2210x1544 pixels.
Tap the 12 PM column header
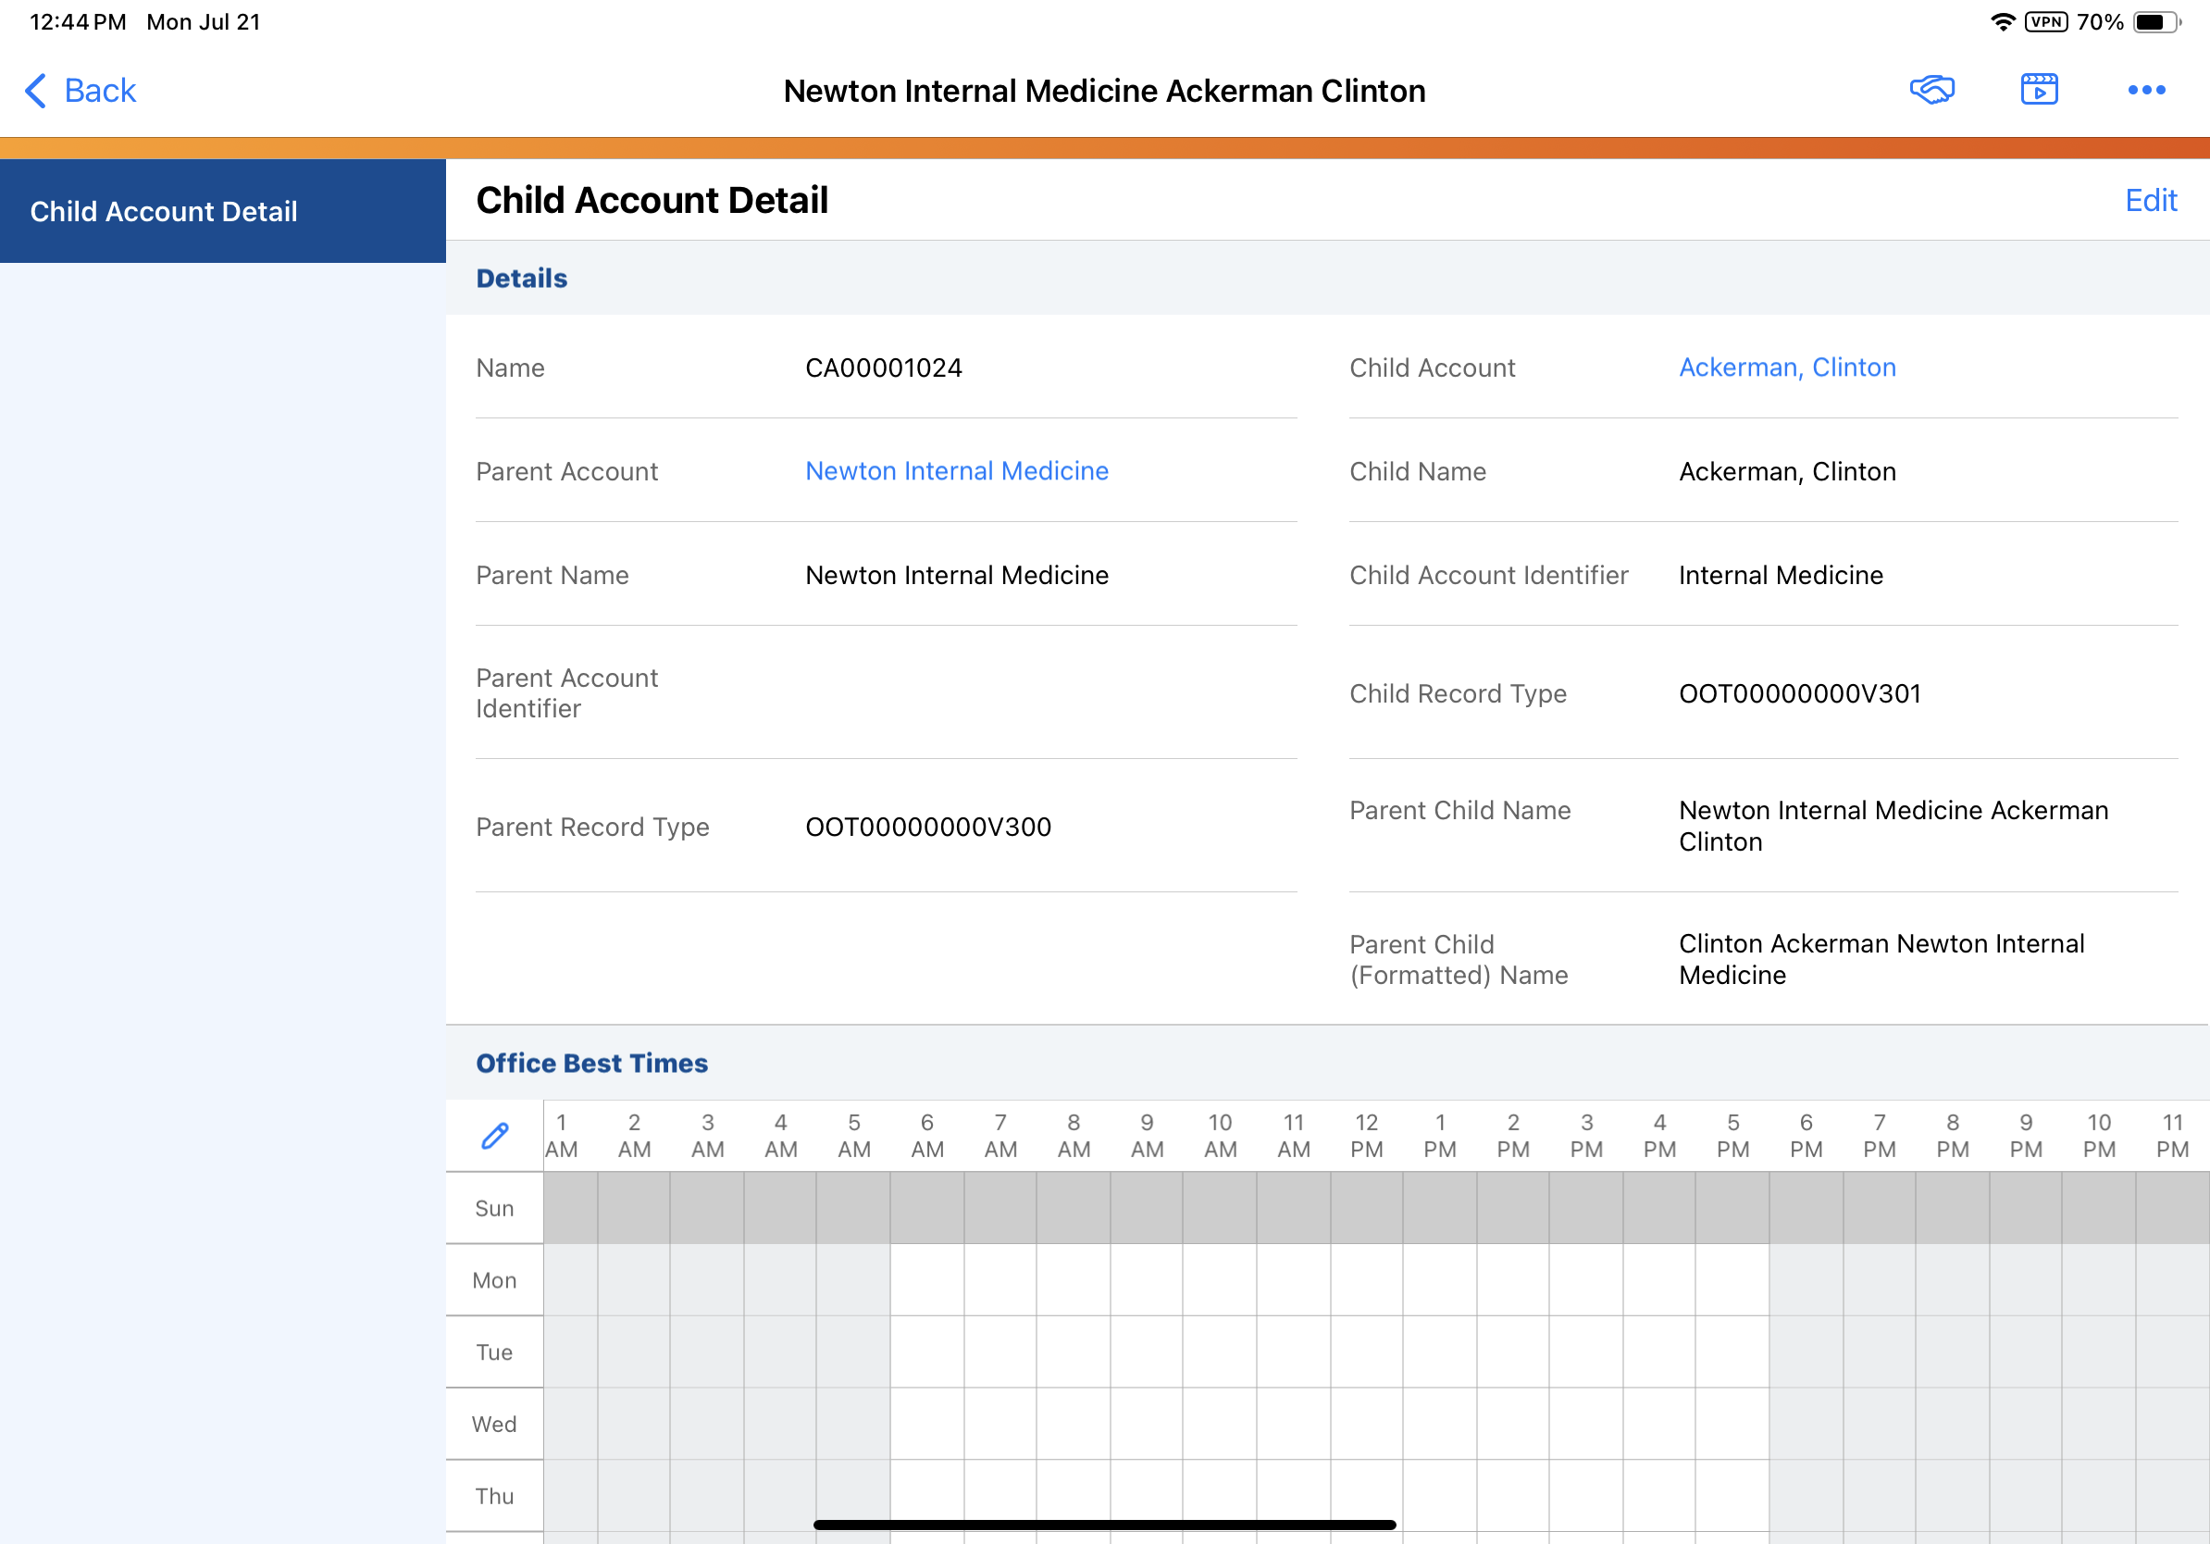(1366, 1136)
